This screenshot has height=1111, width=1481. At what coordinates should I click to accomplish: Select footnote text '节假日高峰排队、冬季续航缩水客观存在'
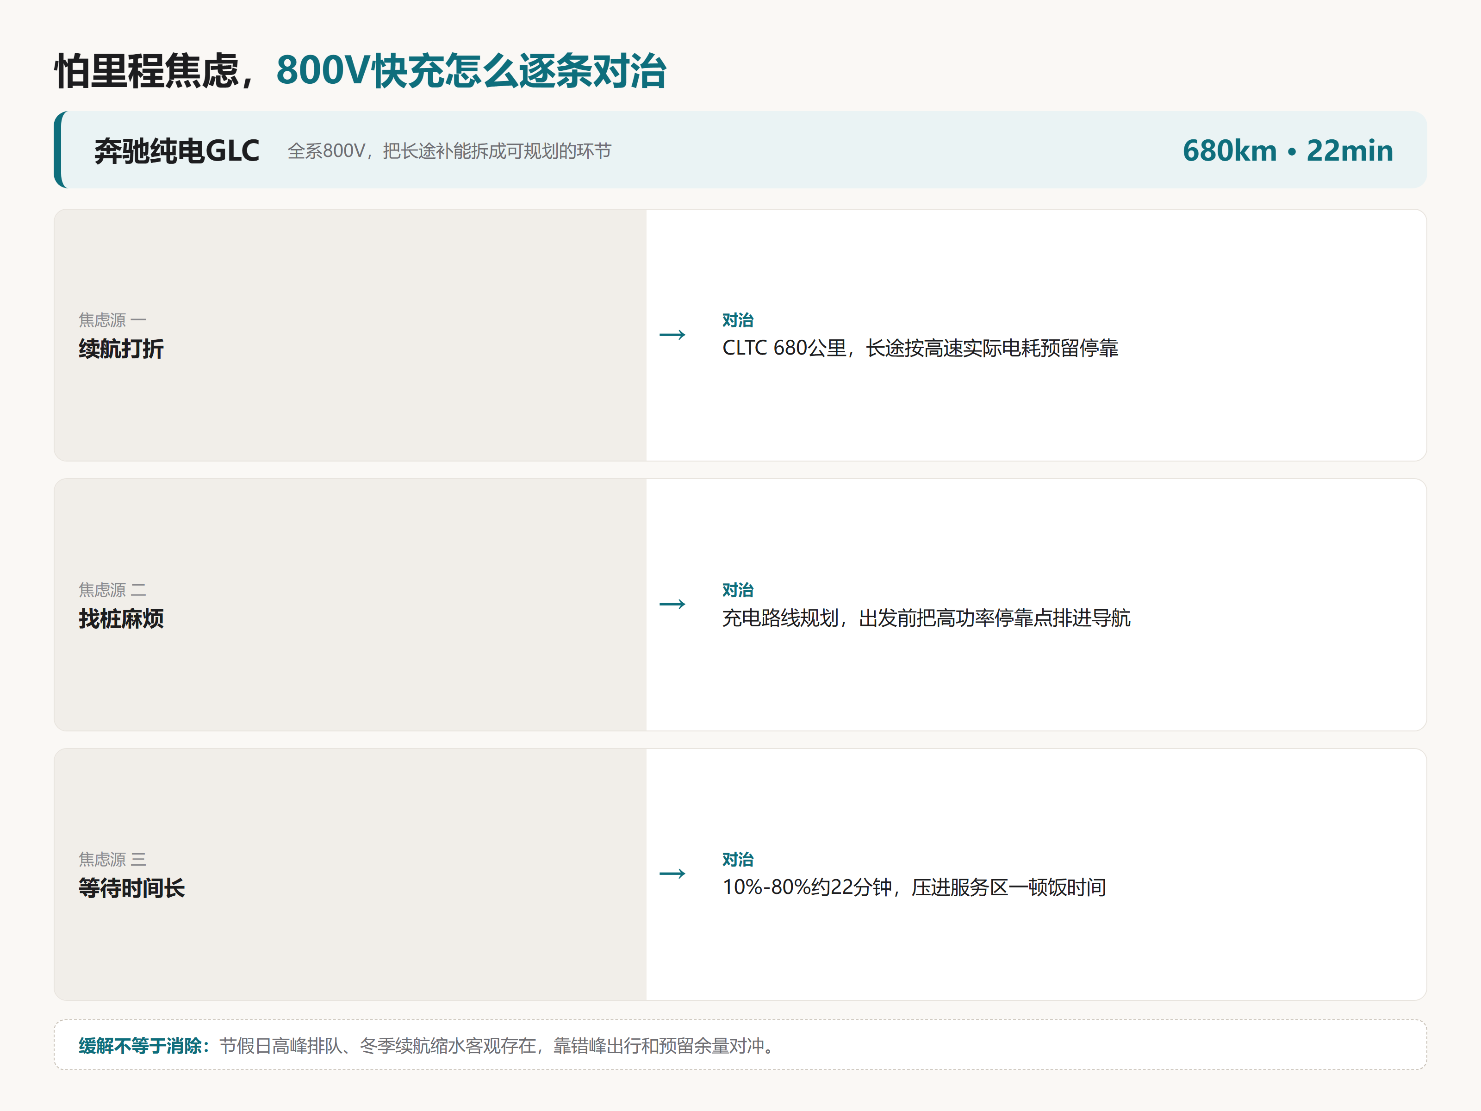pyautogui.click(x=378, y=1045)
